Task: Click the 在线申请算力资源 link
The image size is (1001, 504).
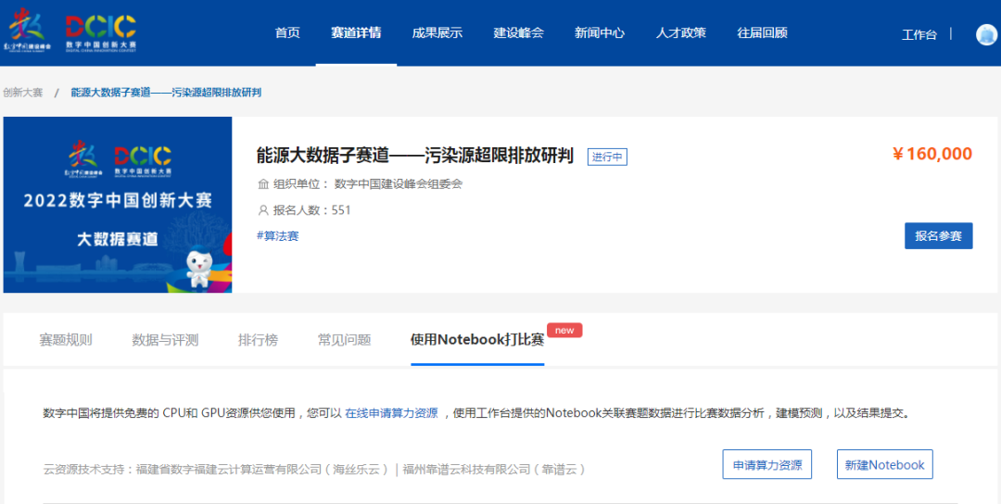Action: pyautogui.click(x=391, y=413)
